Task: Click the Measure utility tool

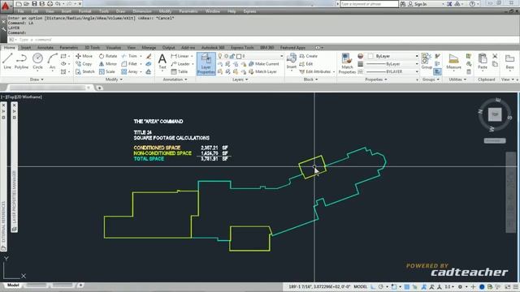Action: click(453, 62)
